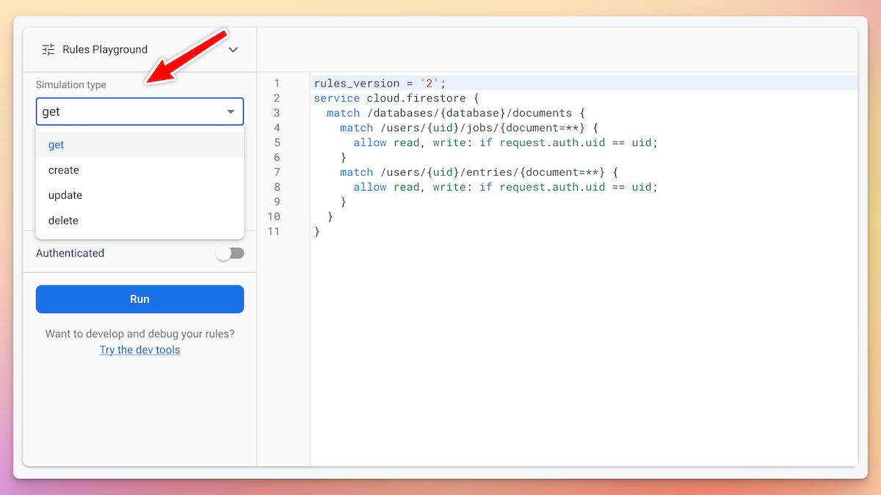Choose 'delete' from the simulation list
This screenshot has height=495, width=881.
point(139,220)
